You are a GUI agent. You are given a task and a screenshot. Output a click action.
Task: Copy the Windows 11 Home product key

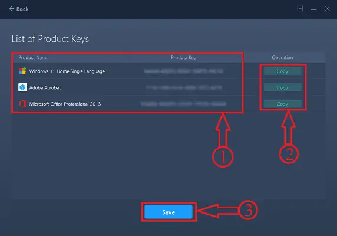pyautogui.click(x=282, y=71)
